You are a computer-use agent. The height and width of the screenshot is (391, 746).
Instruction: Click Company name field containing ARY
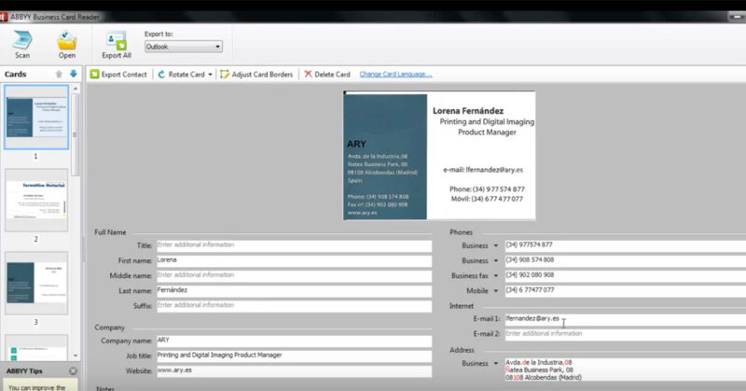tap(294, 341)
